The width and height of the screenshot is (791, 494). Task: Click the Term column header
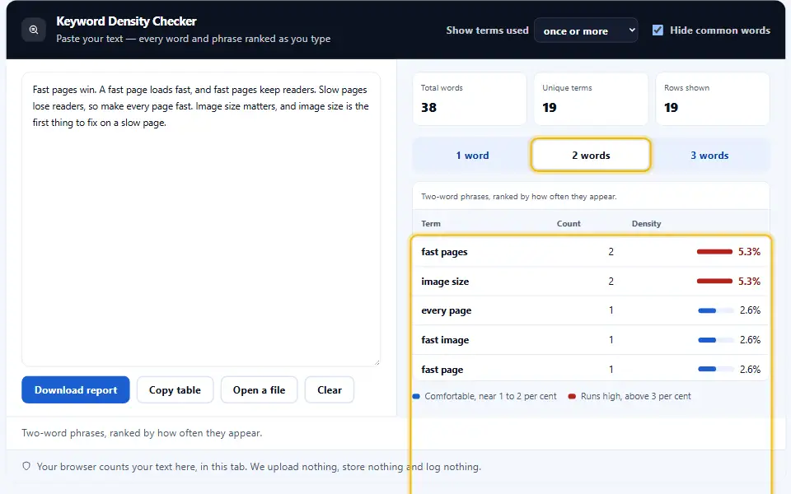(431, 223)
